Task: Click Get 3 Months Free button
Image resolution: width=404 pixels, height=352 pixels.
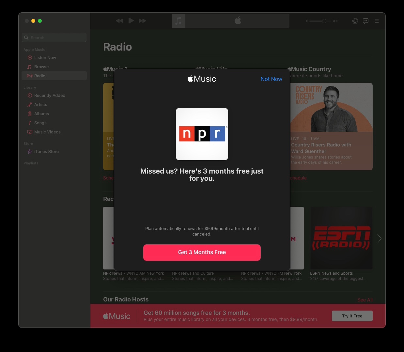Action: 202,253
